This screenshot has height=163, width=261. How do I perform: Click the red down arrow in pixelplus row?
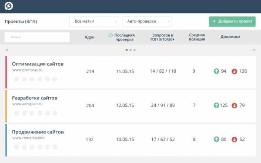pyautogui.click(x=234, y=71)
